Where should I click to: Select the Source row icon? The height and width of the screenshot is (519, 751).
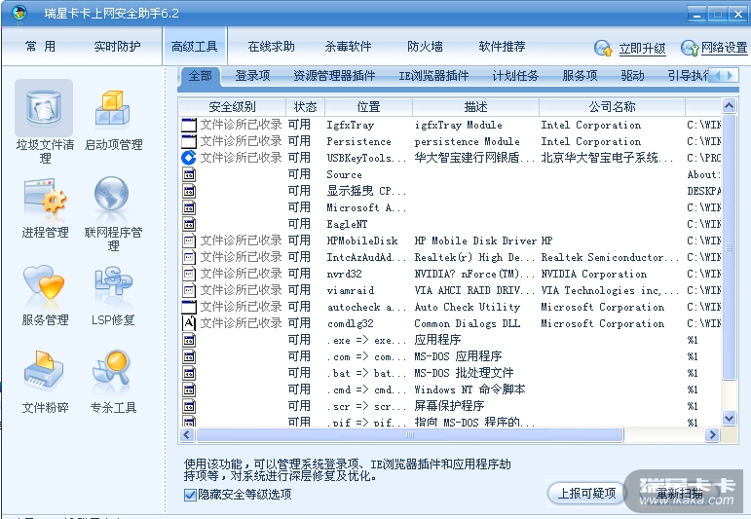(189, 174)
